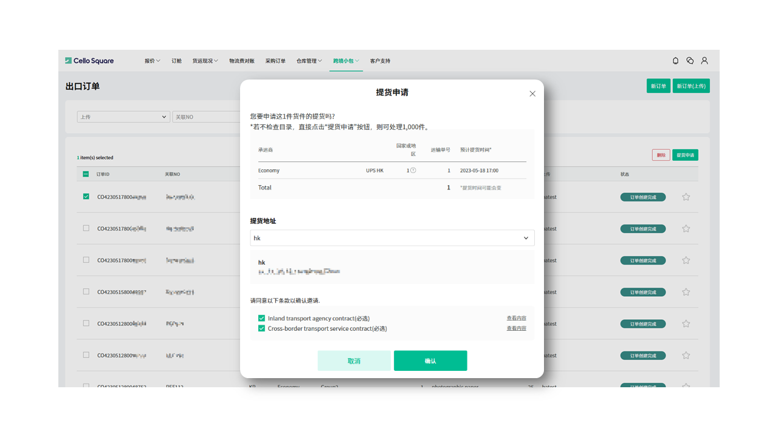This screenshot has width=778, height=437.
Task: Click the question mark info icon beside country count
Action: [413, 171]
